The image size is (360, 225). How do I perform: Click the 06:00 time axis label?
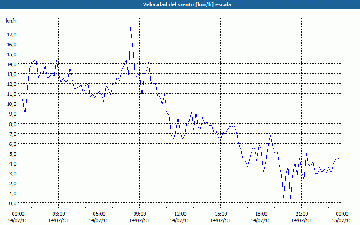99,214
